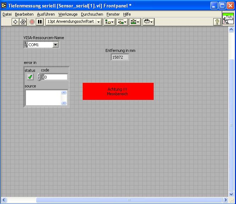Click the source text box
The image size is (236, 204).
43,97
